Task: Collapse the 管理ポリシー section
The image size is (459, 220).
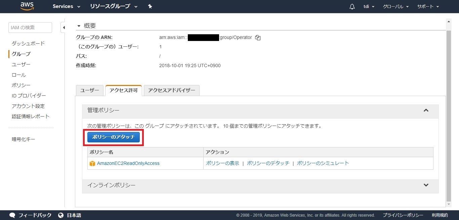Action: point(426,110)
